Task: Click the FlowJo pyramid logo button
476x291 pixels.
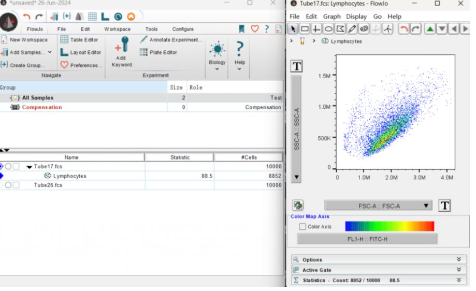Action: click(9, 22)
